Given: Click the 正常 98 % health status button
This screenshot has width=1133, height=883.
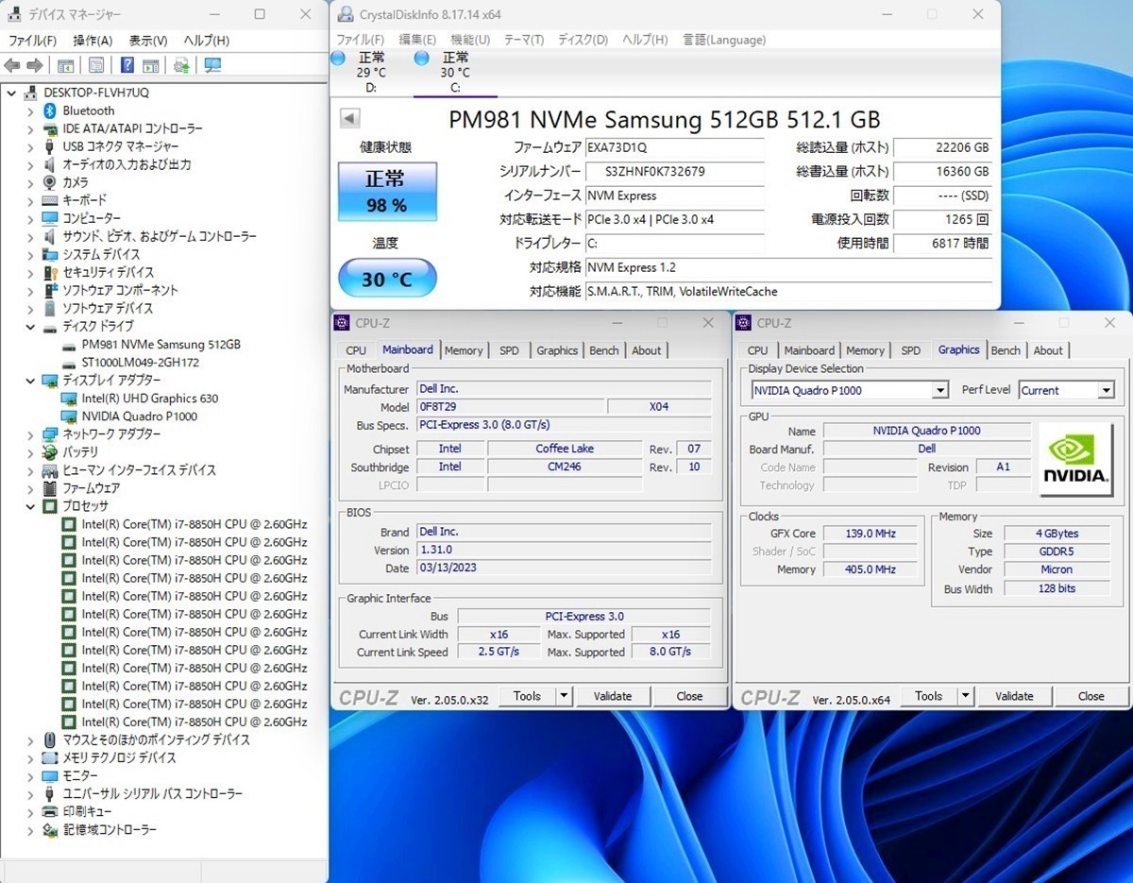Looking at the screenshot, I should (x=387, y=192).
